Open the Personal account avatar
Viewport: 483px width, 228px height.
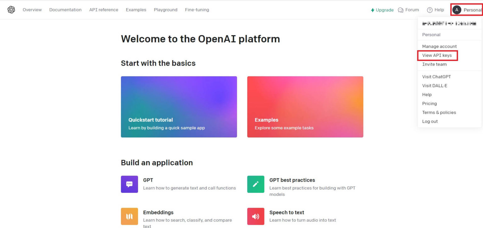457,10
